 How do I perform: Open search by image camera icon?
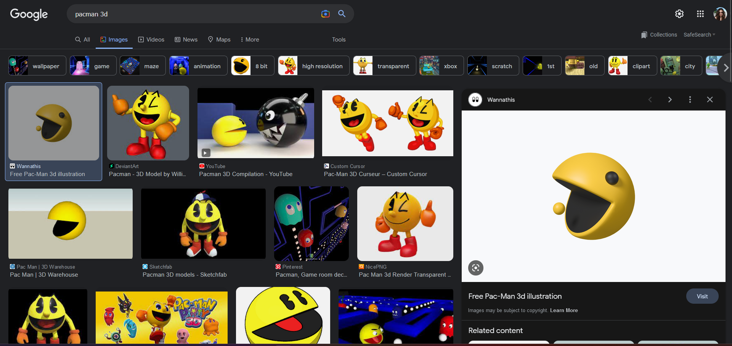(x=325, y=14)
